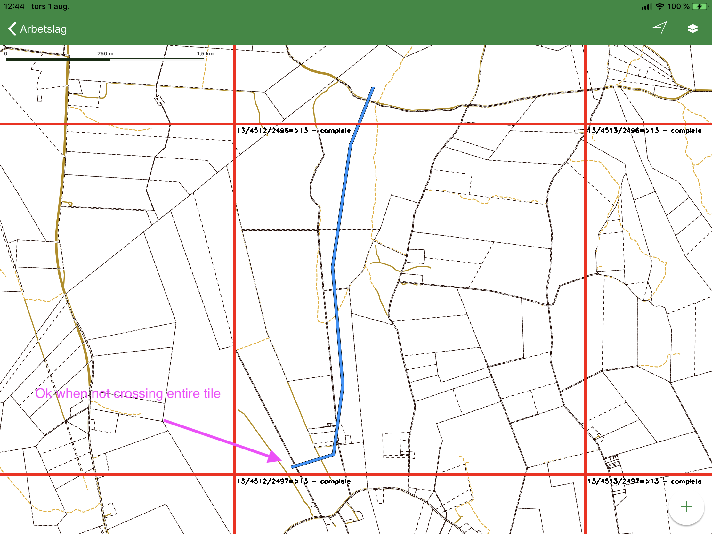Tap the 12:44 clock in status bar
The image size is (712, 534).
14,6
